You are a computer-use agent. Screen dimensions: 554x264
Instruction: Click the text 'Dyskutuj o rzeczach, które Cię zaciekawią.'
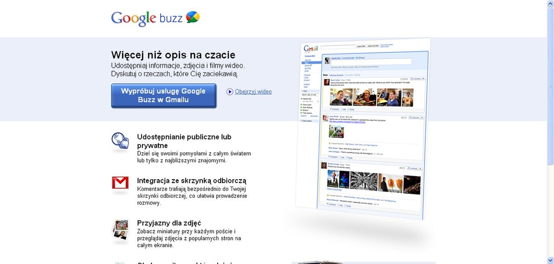tap(175, 74)
